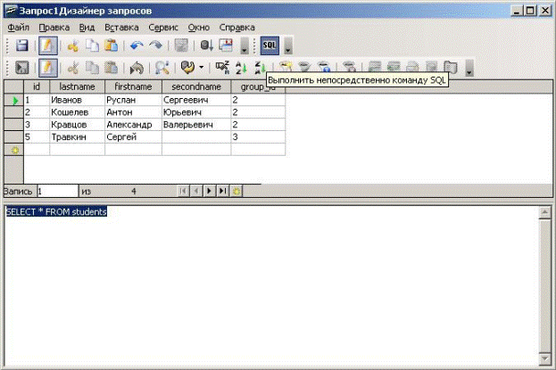The image size is (556, 370).
Task: Copy using the top toolbar copy icon
Action: 93,45
